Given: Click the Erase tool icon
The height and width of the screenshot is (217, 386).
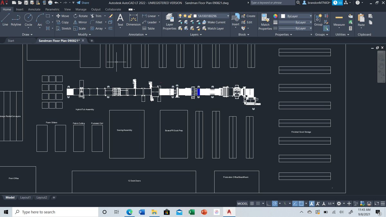Looking at the screenshot, I should 110,16.
